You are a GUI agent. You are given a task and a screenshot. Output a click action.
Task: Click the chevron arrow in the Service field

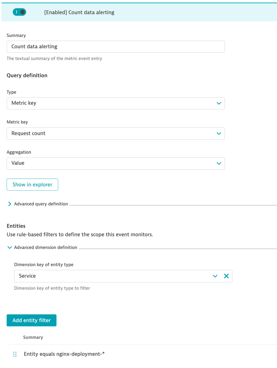(x=215, y=276)
